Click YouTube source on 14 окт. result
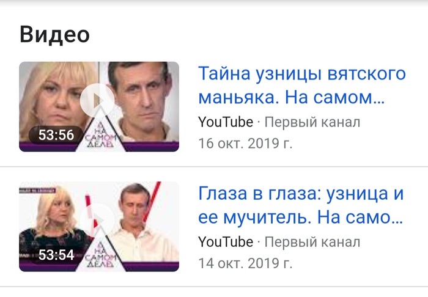428x297 pixels. [226, 242]
